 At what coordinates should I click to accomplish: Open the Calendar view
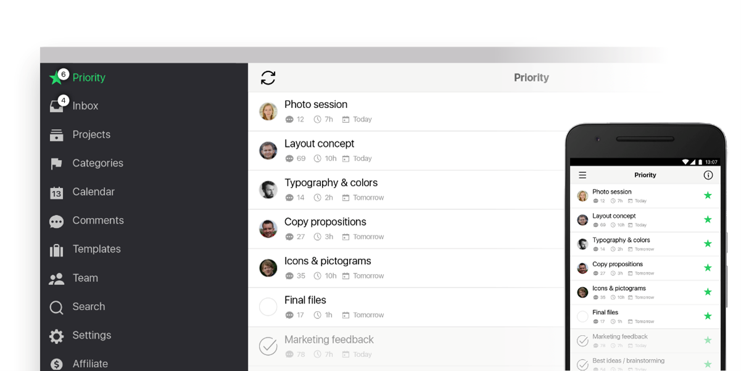(x=93, y=192)
